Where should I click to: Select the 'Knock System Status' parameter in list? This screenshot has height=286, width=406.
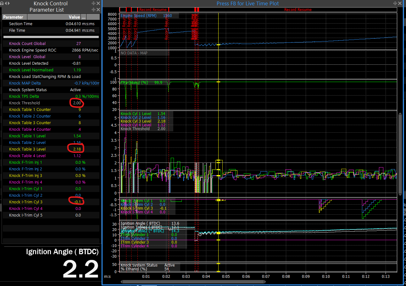pyautogui.click(x=51, y=90)
